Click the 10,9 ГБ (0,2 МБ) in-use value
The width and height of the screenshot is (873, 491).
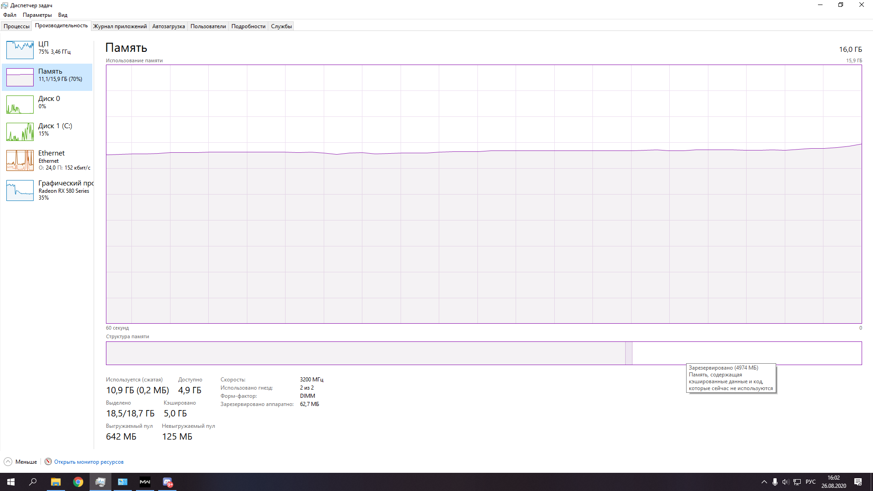[137, 391]
